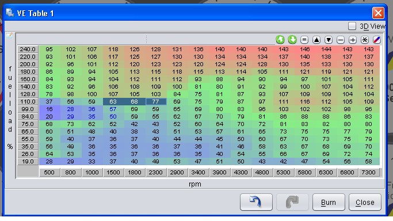Click the equals set-value toolbar icon

pyautogui.click(x=304, y=40)
